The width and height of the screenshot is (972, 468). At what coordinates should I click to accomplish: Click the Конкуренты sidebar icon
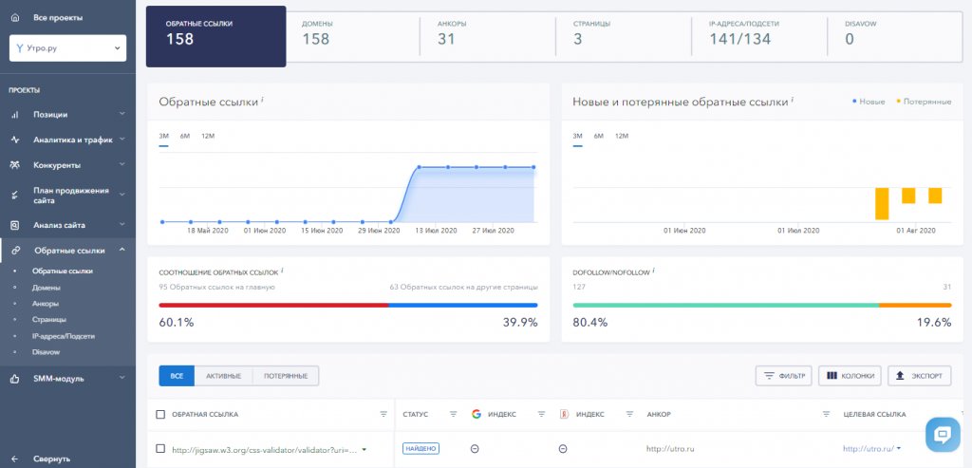15,165
